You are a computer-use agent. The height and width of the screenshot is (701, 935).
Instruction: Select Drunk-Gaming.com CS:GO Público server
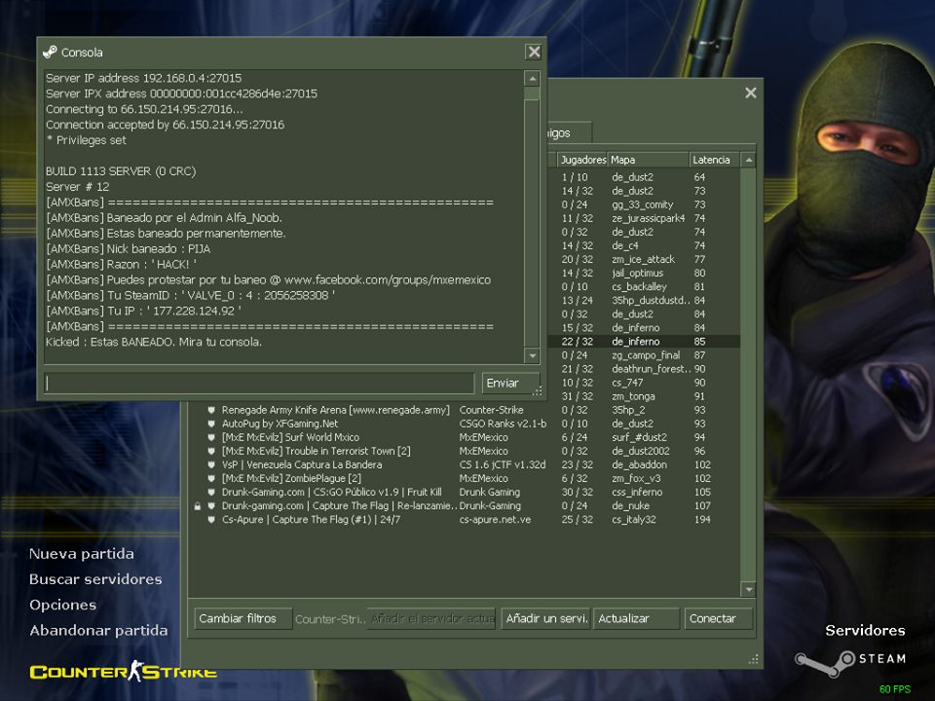(x=466, y=493)
